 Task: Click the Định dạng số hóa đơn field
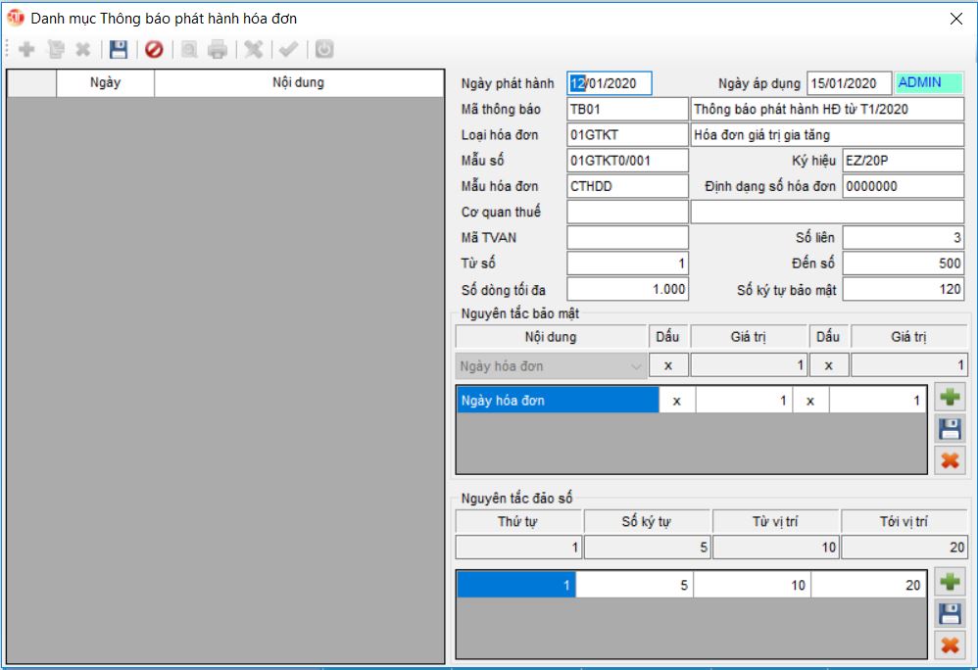[x=904, y=186]
